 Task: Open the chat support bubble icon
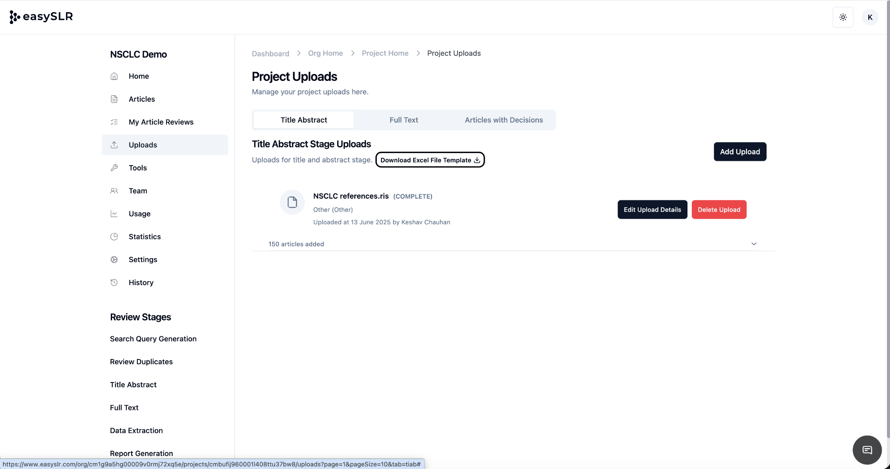click(x=867, y=450)
